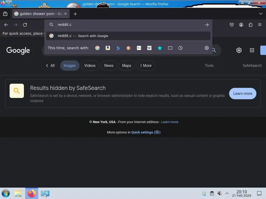Image resolution: width=266 pixels, height=199 pixels.
Task: Expand hidden system tray icons arrow
Action: [x=227, y=193]
